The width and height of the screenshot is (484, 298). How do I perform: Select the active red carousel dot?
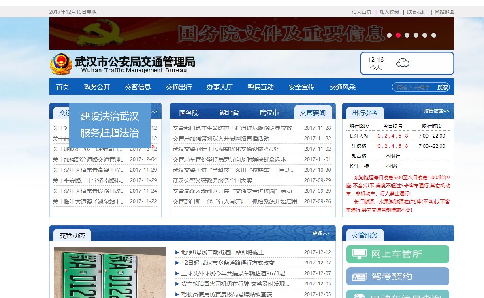click(x=398, y=35)
